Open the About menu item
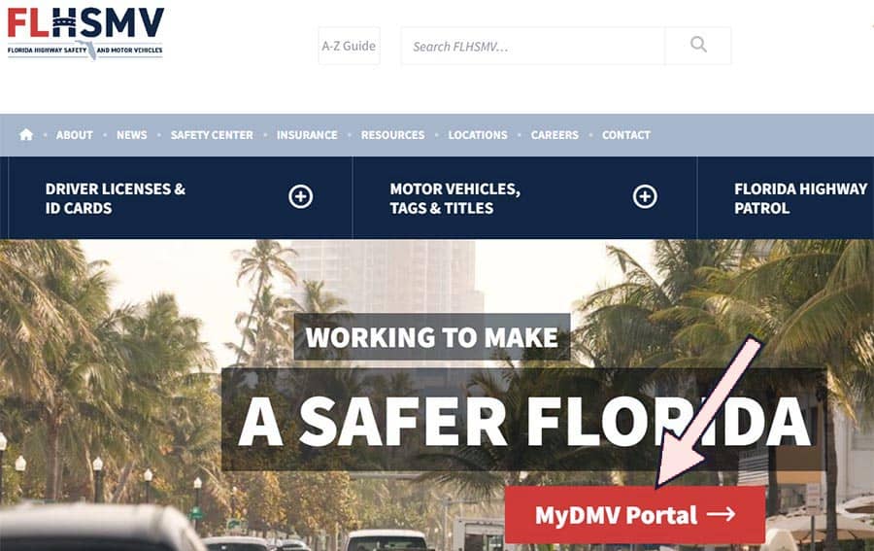 pyautogui.click(x=74, y=135)
